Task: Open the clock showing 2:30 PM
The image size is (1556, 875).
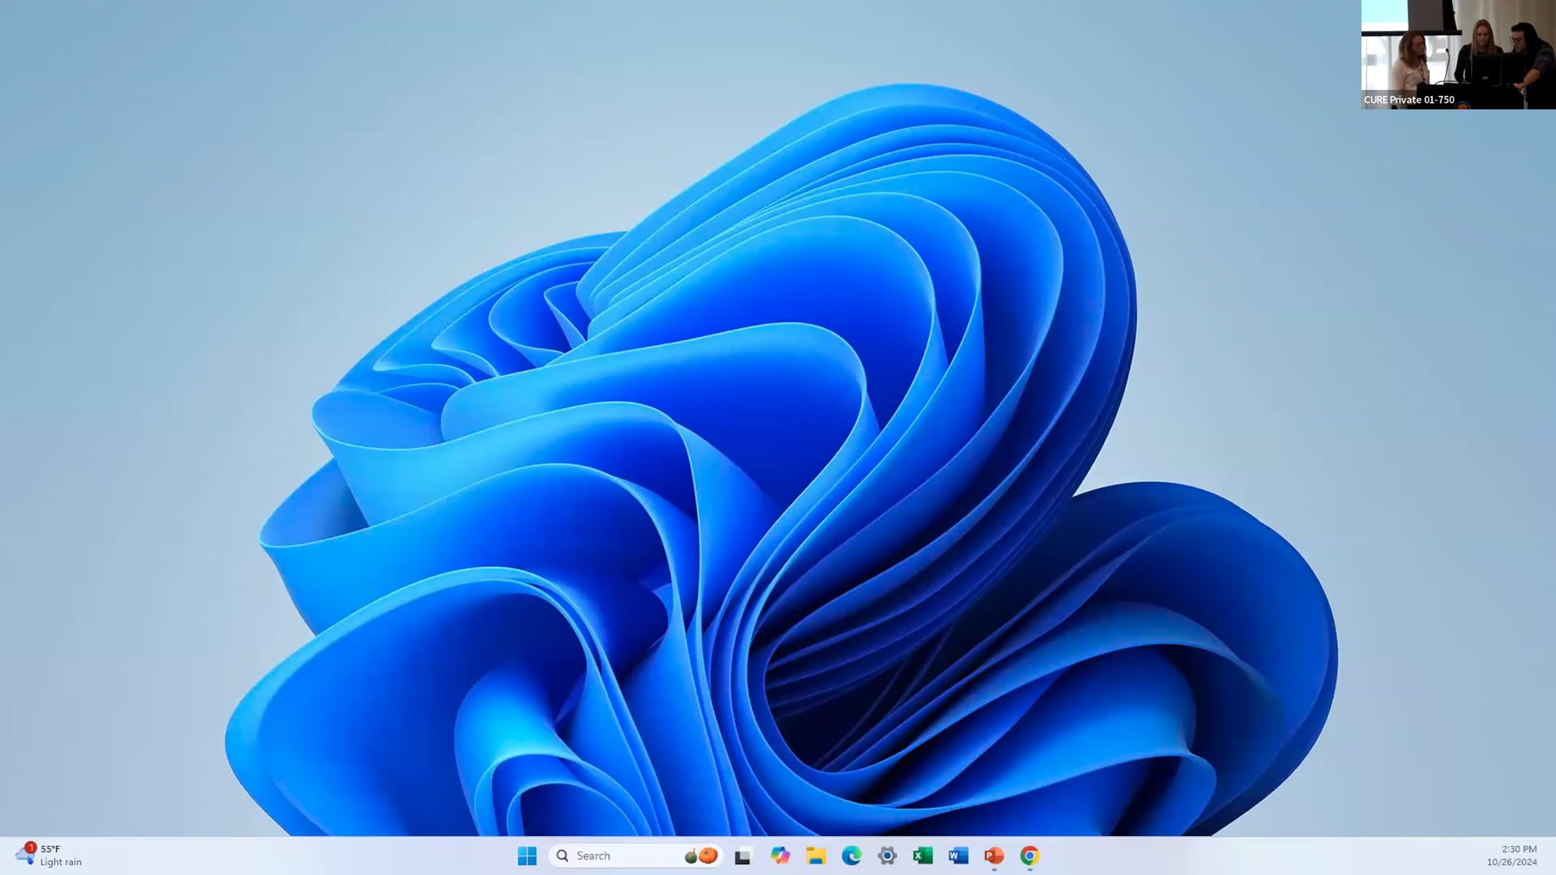Action: [x=1519, y=849]
